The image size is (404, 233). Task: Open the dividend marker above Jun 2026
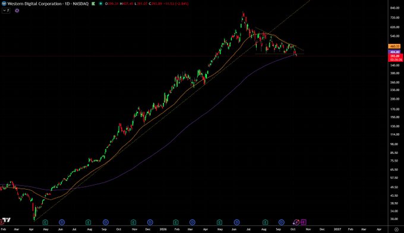[x=236, y=222]
